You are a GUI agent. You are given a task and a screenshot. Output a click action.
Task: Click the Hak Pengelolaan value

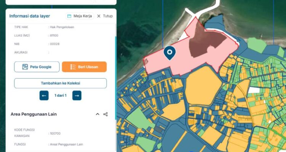click(62, 27)
